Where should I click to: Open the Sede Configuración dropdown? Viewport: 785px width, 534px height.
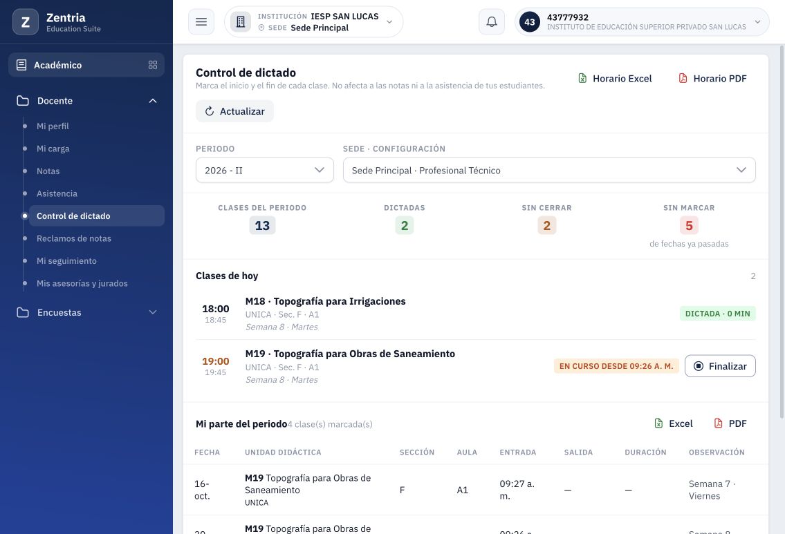click(549, 170)
